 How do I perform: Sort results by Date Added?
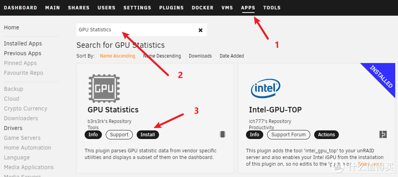click(232, 56)
